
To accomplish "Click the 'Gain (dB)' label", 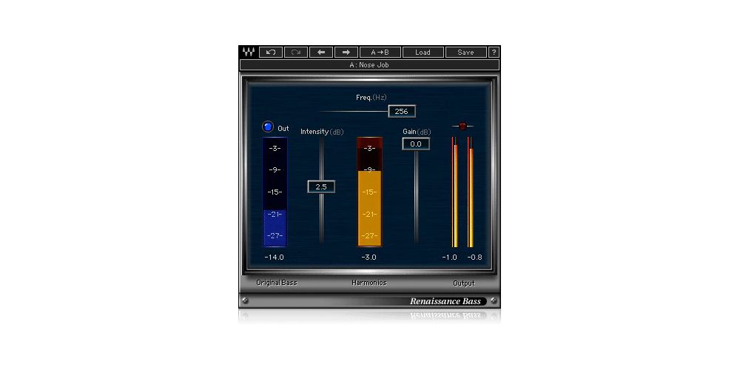I will [x=417, y=132].
